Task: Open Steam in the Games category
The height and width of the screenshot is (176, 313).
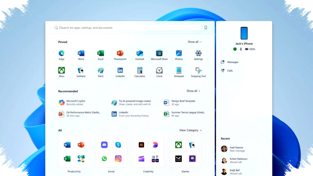Action: pos(179,159)
